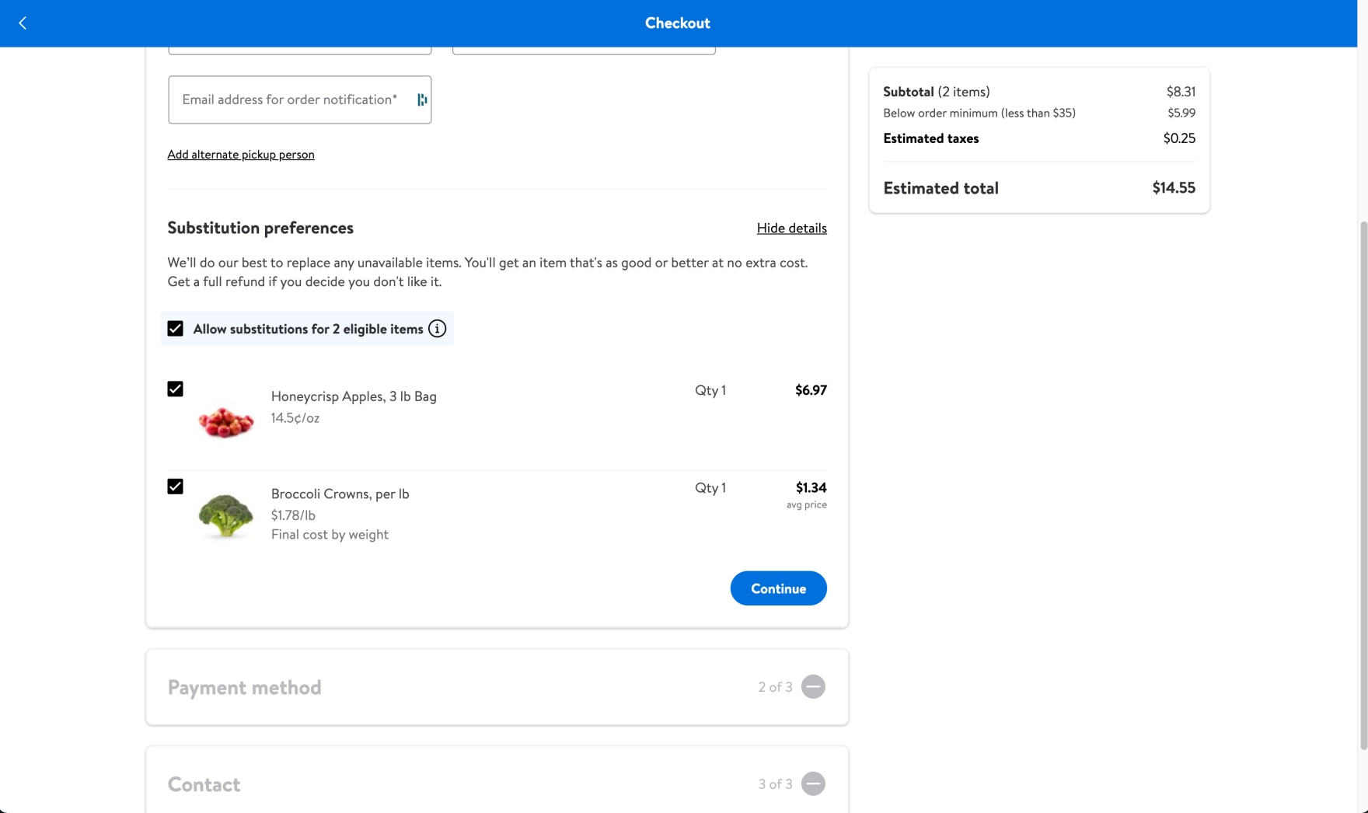1368x813 pixels.
Task: Expand the Contact section
Action: (x=204, y=784)
